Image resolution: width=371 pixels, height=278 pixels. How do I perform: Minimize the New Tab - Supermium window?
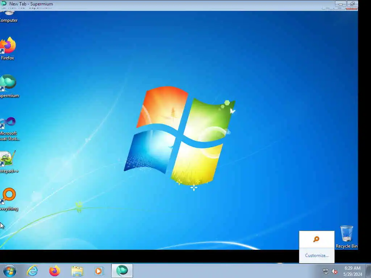pyautogui.click(x=341, y=4)
